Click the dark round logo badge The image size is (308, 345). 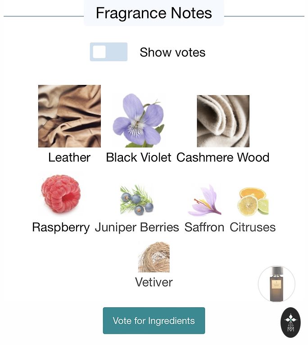click(x=290, y=322)
